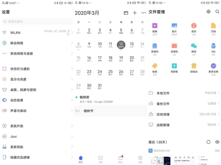Switch to the 发现 discover tab
Screen dimensions: 221x165
pyautogui.click(x=120, y=159)
